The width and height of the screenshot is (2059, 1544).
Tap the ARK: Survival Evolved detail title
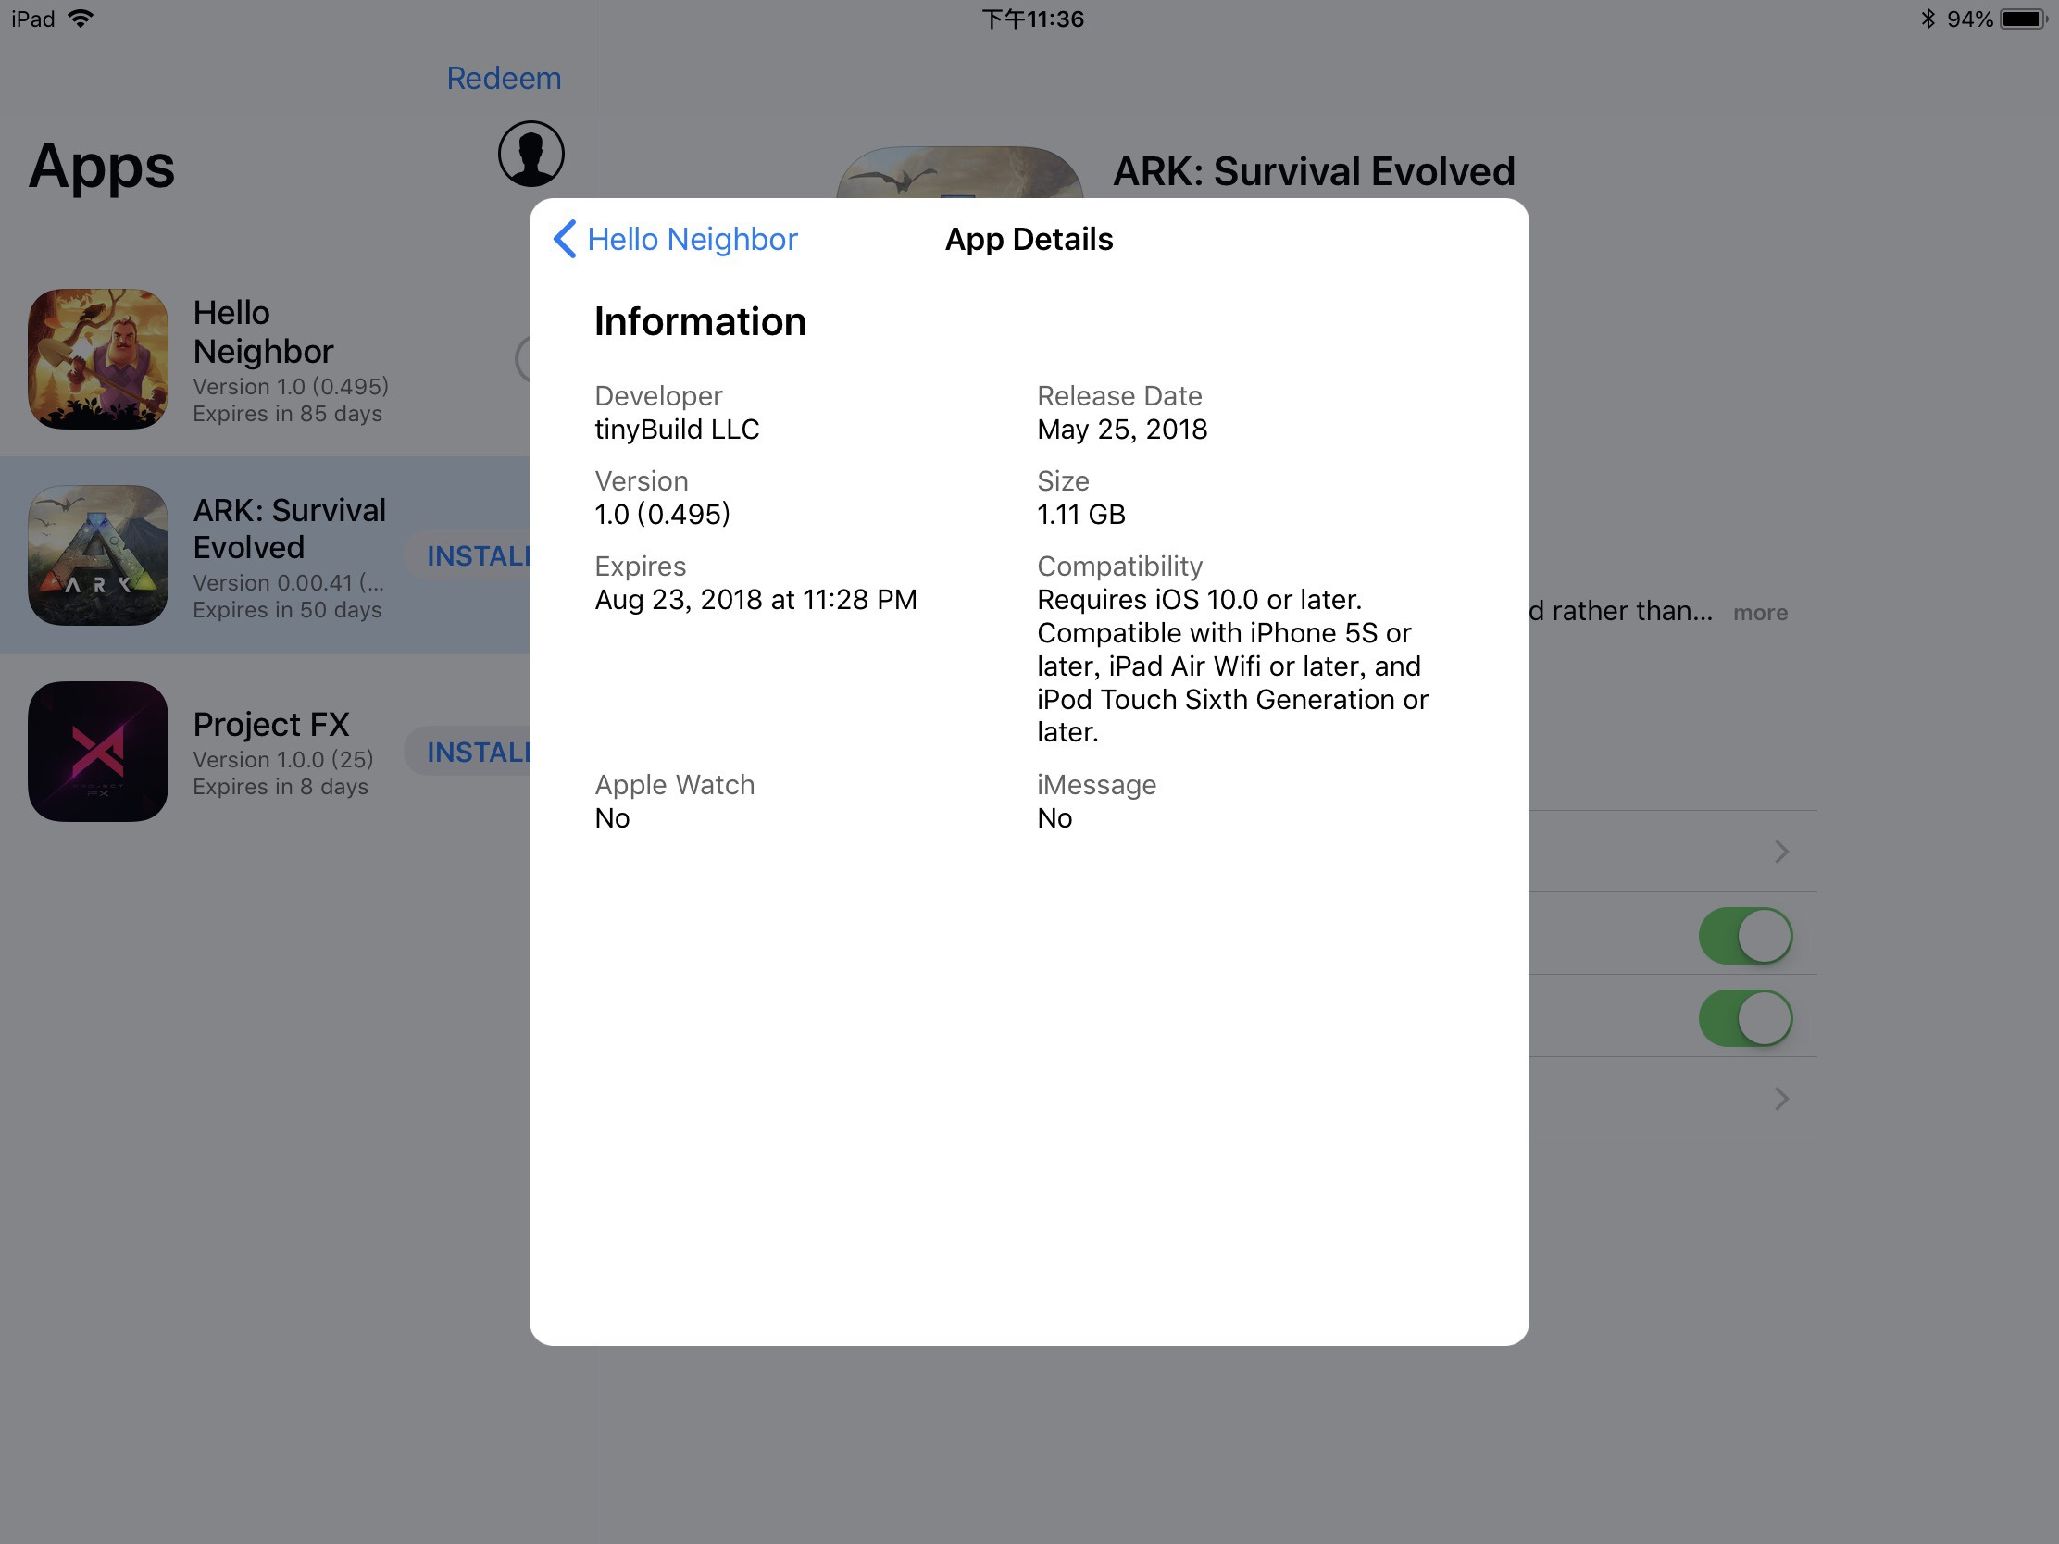point(1314,171)
